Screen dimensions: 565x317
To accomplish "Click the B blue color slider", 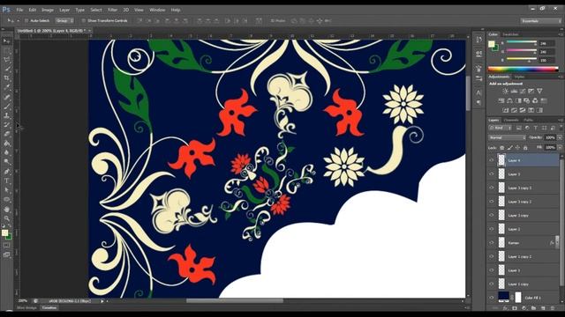I will pos(522,60).
